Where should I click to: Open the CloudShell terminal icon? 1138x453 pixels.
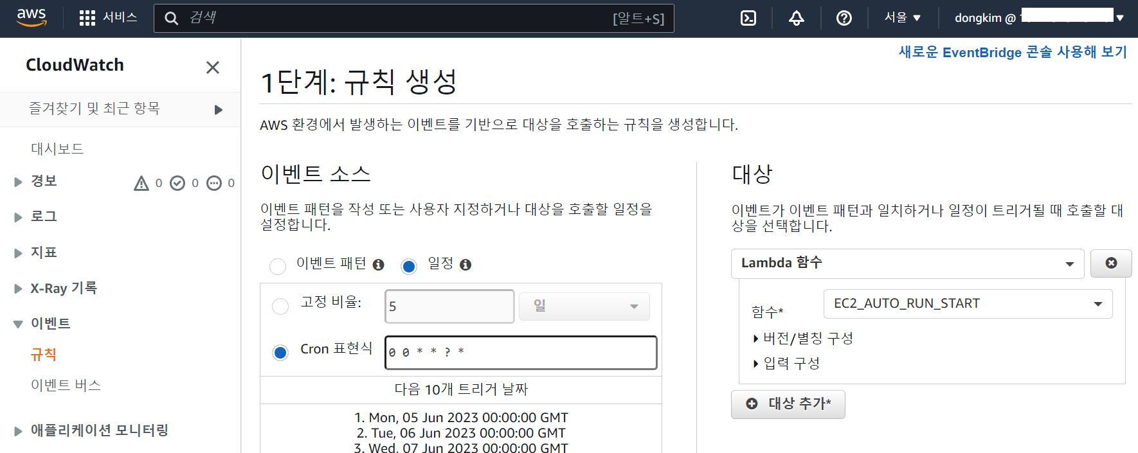coord(748,18)
